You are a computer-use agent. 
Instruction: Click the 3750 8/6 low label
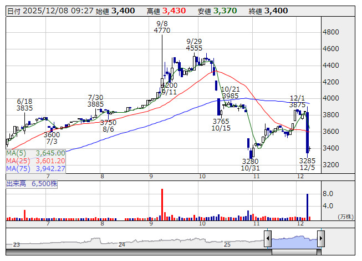click(x=108, y=126)
